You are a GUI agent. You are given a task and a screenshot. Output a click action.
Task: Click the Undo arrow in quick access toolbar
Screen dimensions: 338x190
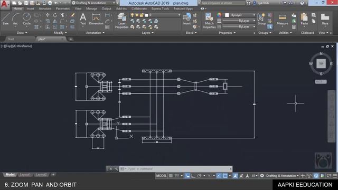[56, 3]
